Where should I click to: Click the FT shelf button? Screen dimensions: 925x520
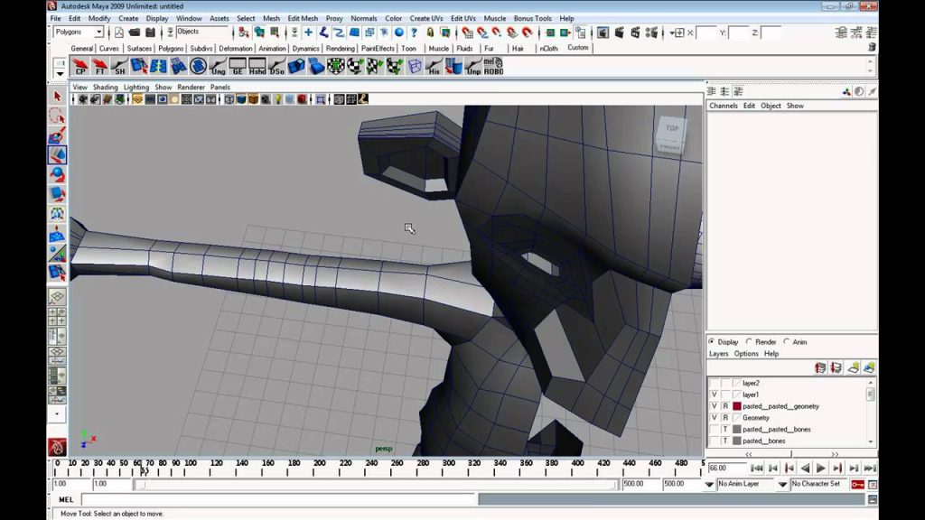point(99,66)
